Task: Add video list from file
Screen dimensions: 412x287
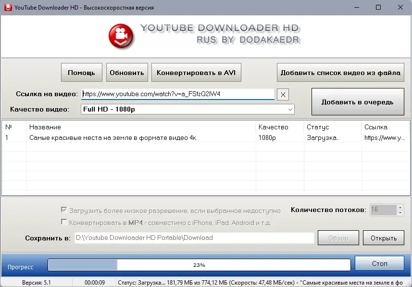Action: click(340, 72)
